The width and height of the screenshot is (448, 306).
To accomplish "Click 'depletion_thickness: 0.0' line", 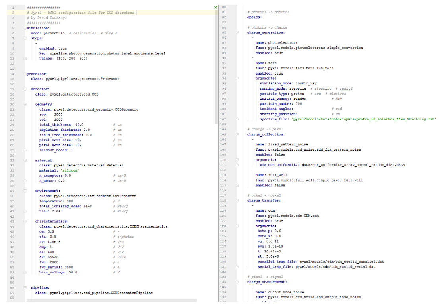I will pos(64,130).
